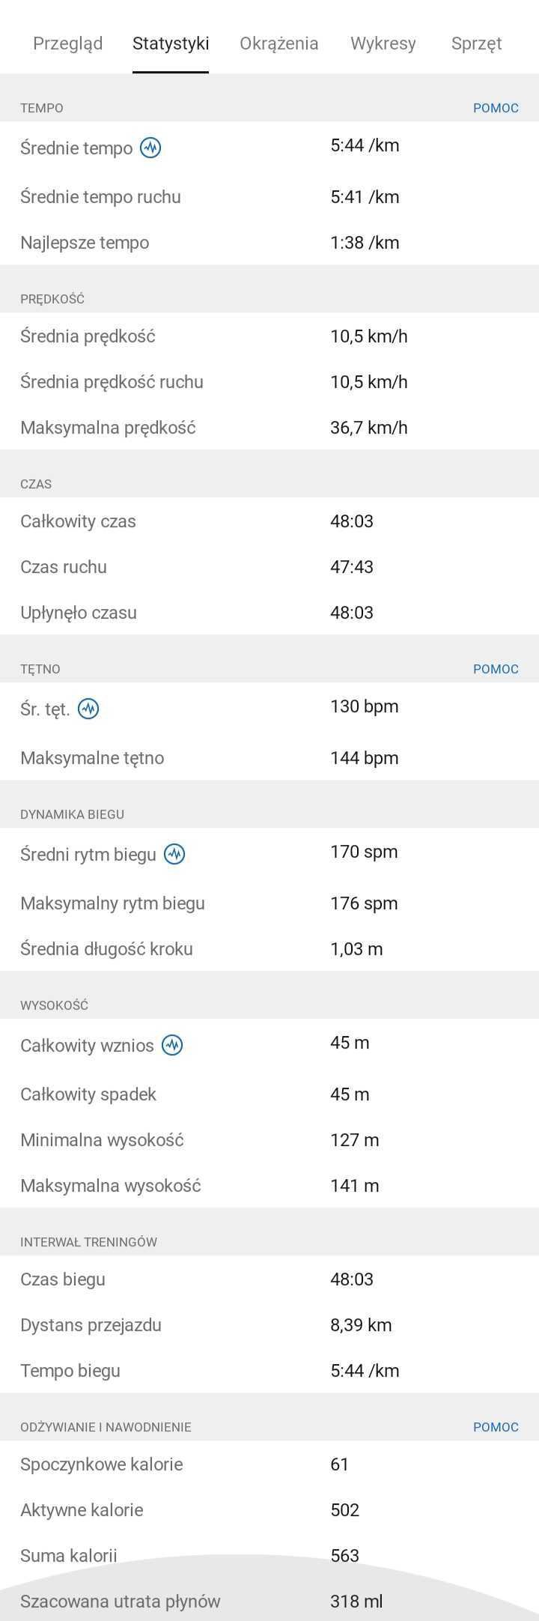Image resolution: width=539 pixels, height=1621 pixels.
Task: Tap the Dystans przejazdu 8,39 km value
Action: pos(361,1324)
